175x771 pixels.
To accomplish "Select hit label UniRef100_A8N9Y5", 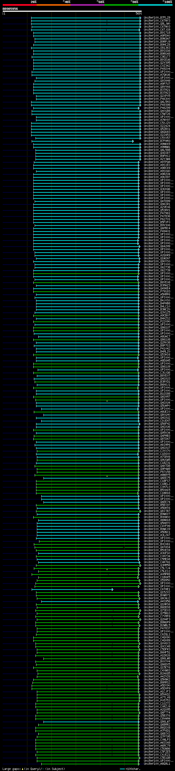I will click(157, 475).
